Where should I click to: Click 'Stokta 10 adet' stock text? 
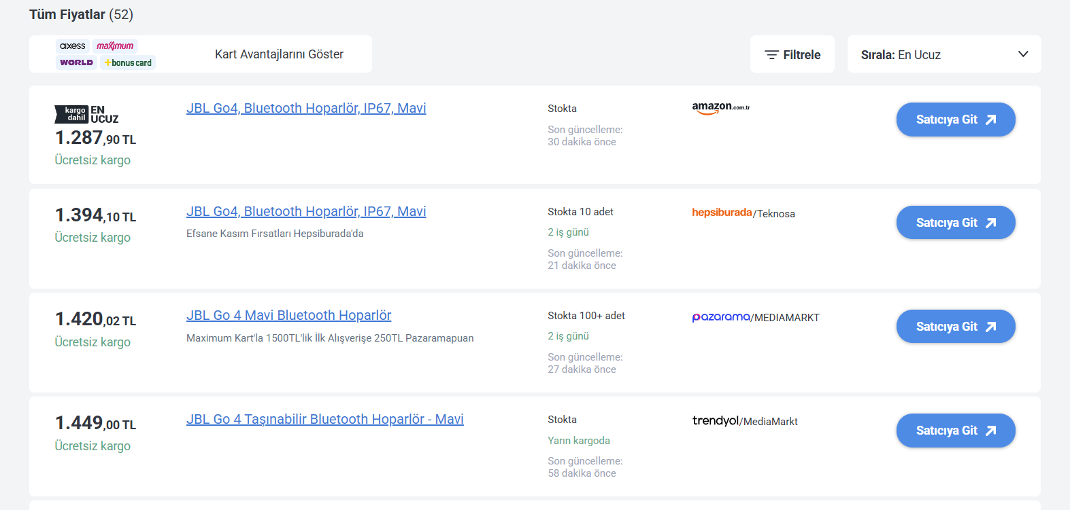pos(580,212)
